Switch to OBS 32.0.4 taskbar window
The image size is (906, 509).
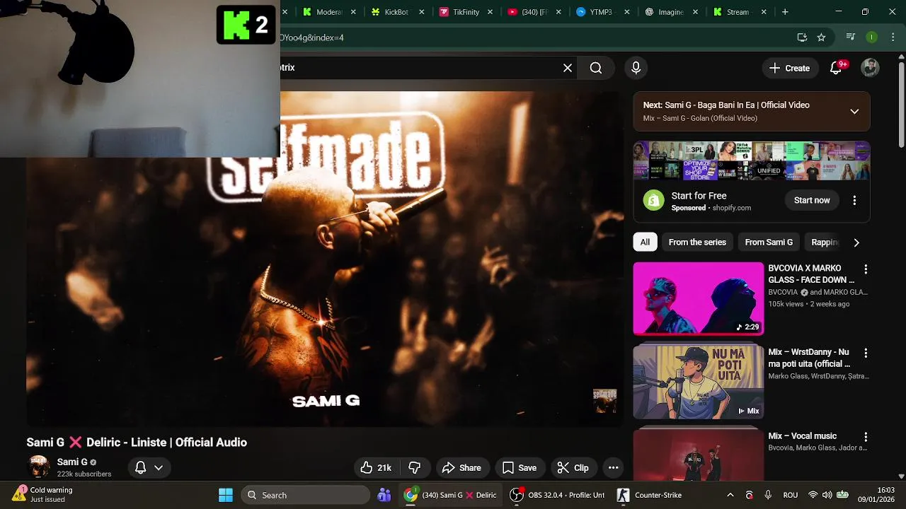[x=558, y=495]
